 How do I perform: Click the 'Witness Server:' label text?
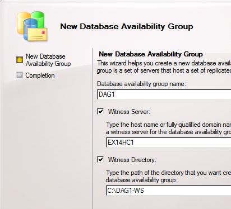click(x=129, y=112)
